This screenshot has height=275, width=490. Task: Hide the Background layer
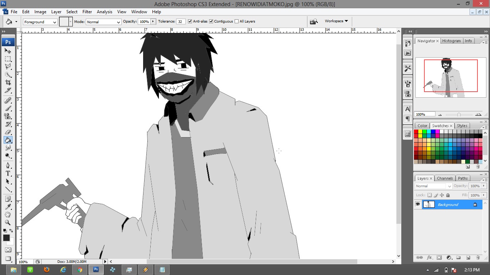pyautogui.click(x=418, y=204)
